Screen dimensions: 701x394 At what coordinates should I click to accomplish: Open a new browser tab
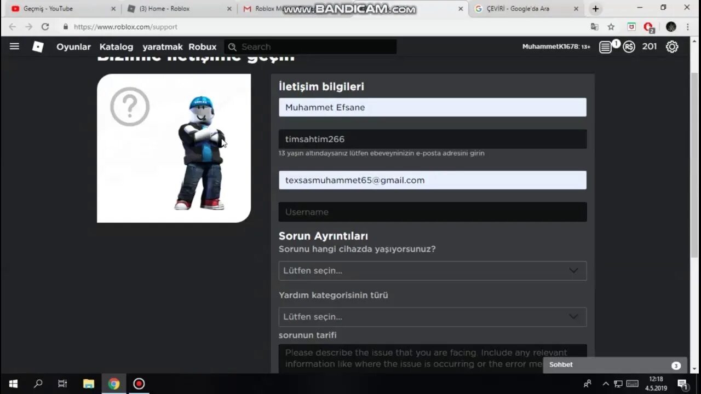(x=595, y=9)
